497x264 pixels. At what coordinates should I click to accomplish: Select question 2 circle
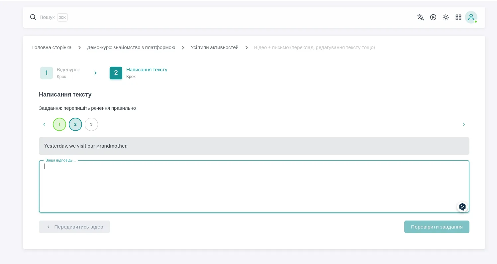coord(75,124)
